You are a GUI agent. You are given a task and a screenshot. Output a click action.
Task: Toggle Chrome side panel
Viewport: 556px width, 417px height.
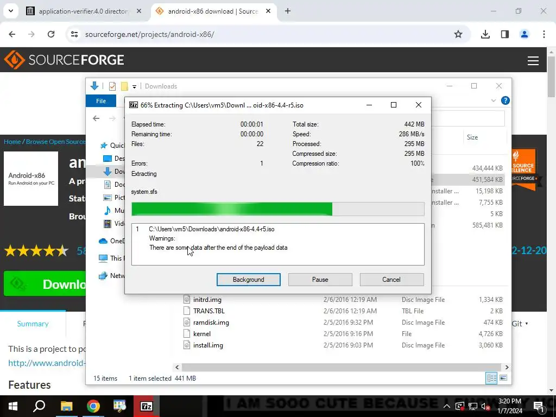(x=505, y=34)
